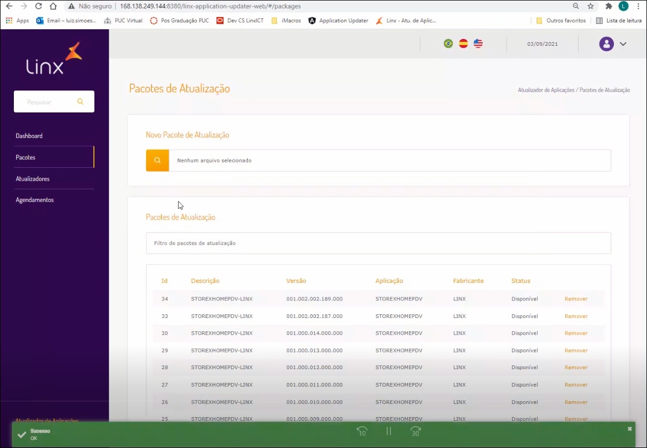This screenshot has width=647, height=448.
Task: Click the browser address bar URL
Action: coord(210,6)
